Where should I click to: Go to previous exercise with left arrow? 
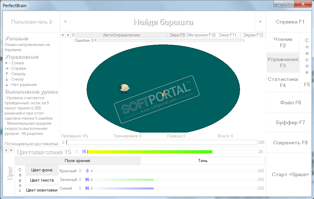(x=66, y=22)
